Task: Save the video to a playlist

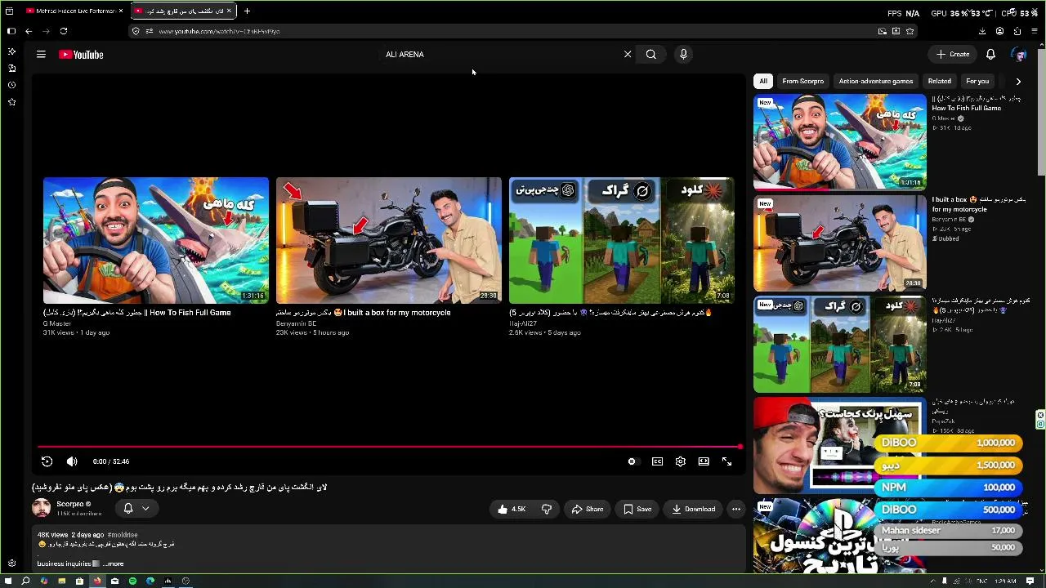Action: (637, 509)
